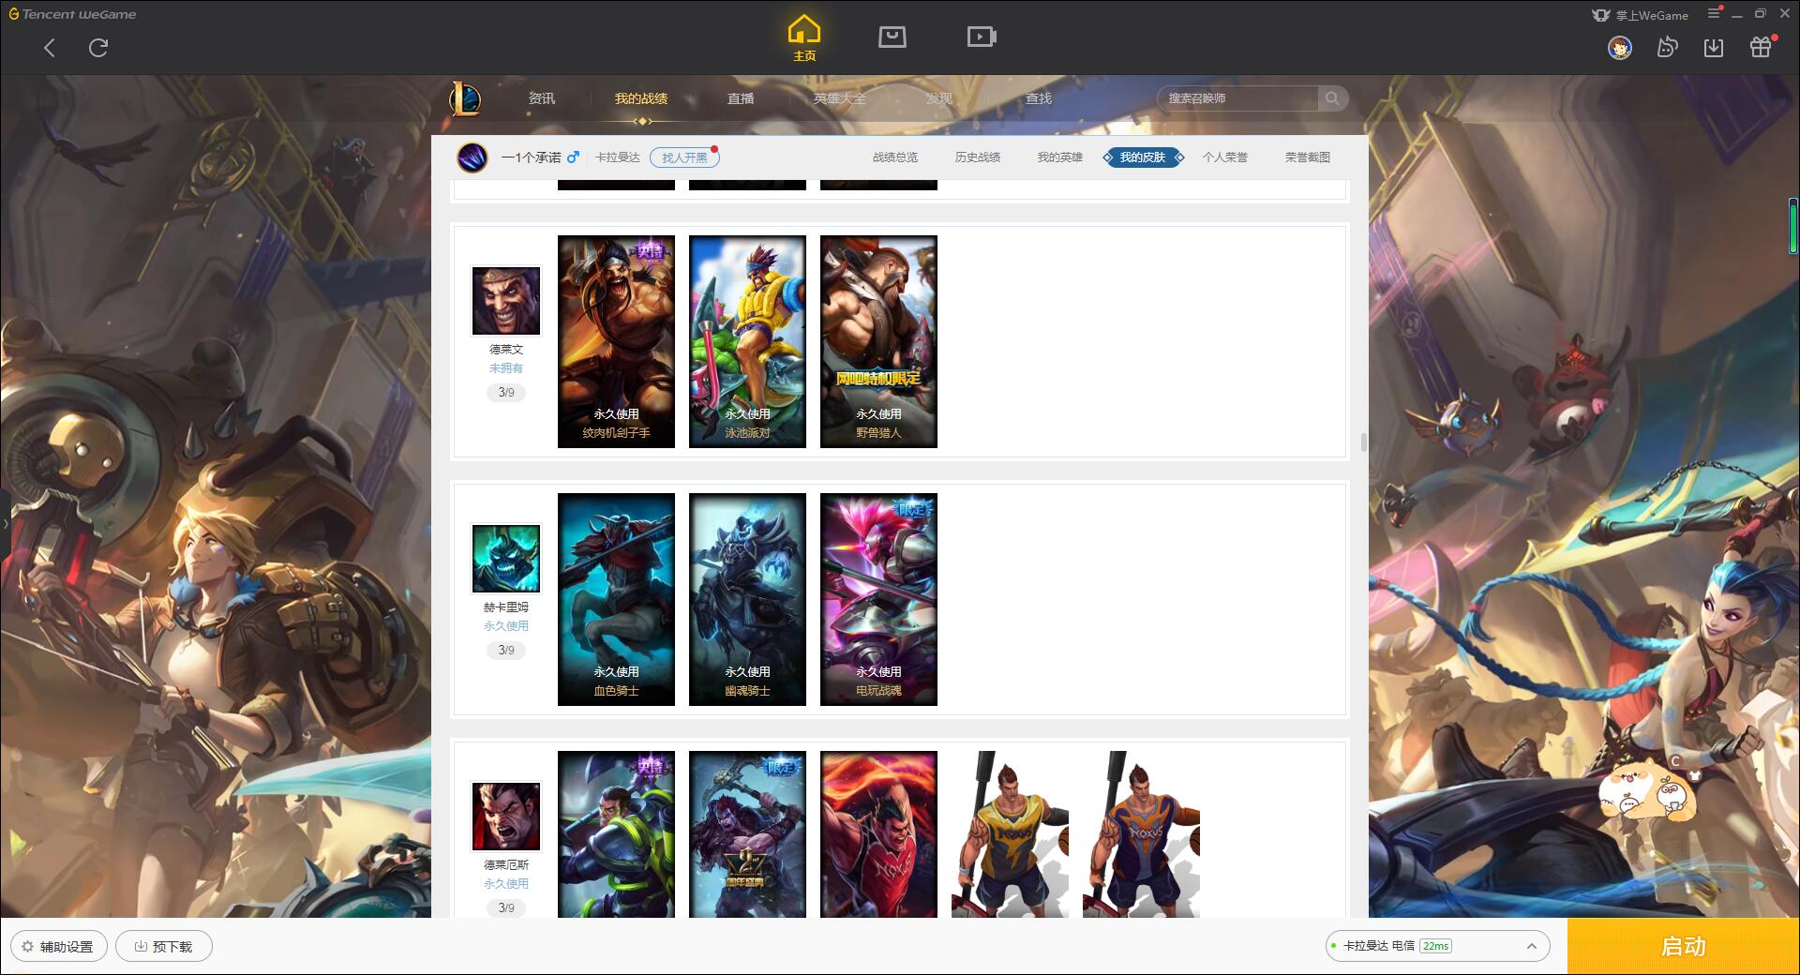1800x975 pixels.
Task: Open the 主页 home icon tab
Action: (804, 38)
